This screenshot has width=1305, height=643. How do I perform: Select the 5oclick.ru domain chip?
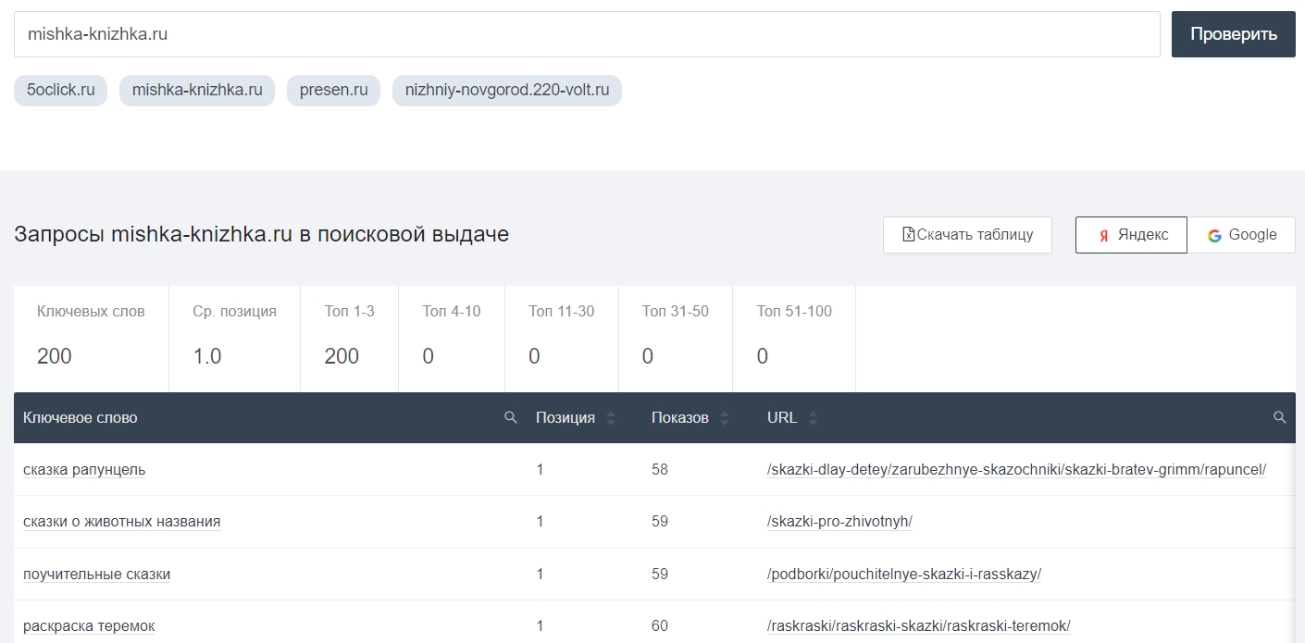[x=61, y=91]
